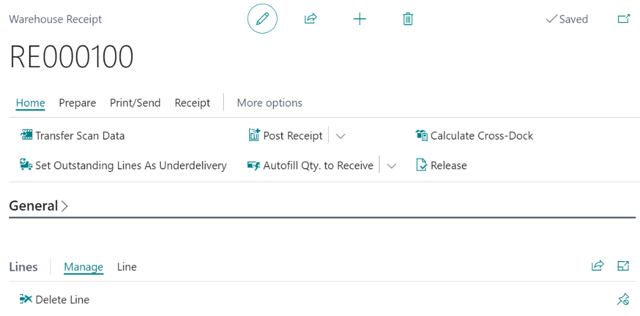Viewport: 640px width, 316px height.
Task: Select the Receipt menu tab
Action: pos(192,103)
